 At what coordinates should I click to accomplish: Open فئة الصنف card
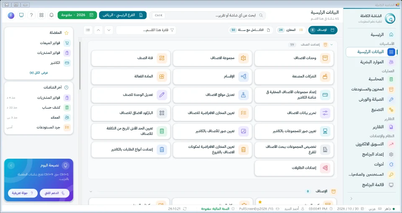click(131, 58)
